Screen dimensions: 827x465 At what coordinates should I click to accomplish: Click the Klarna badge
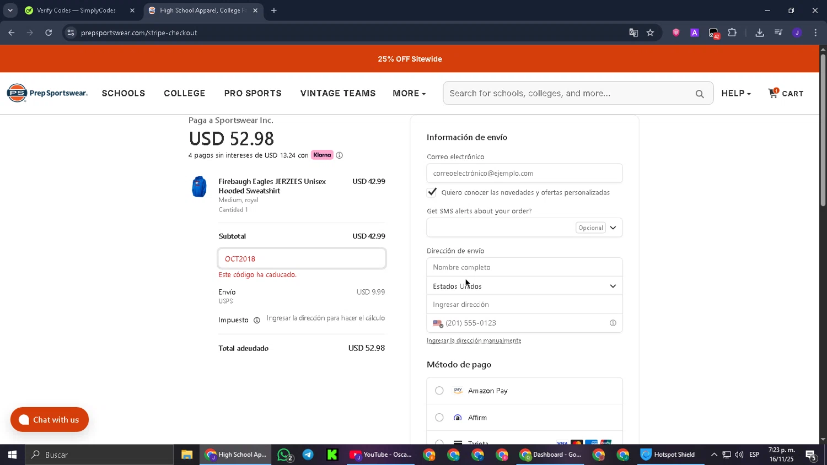coord(322,155)
